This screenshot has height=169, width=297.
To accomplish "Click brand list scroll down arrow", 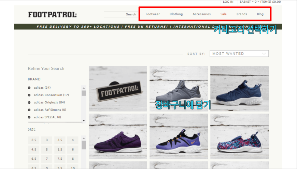I will (x=84, y=120).
